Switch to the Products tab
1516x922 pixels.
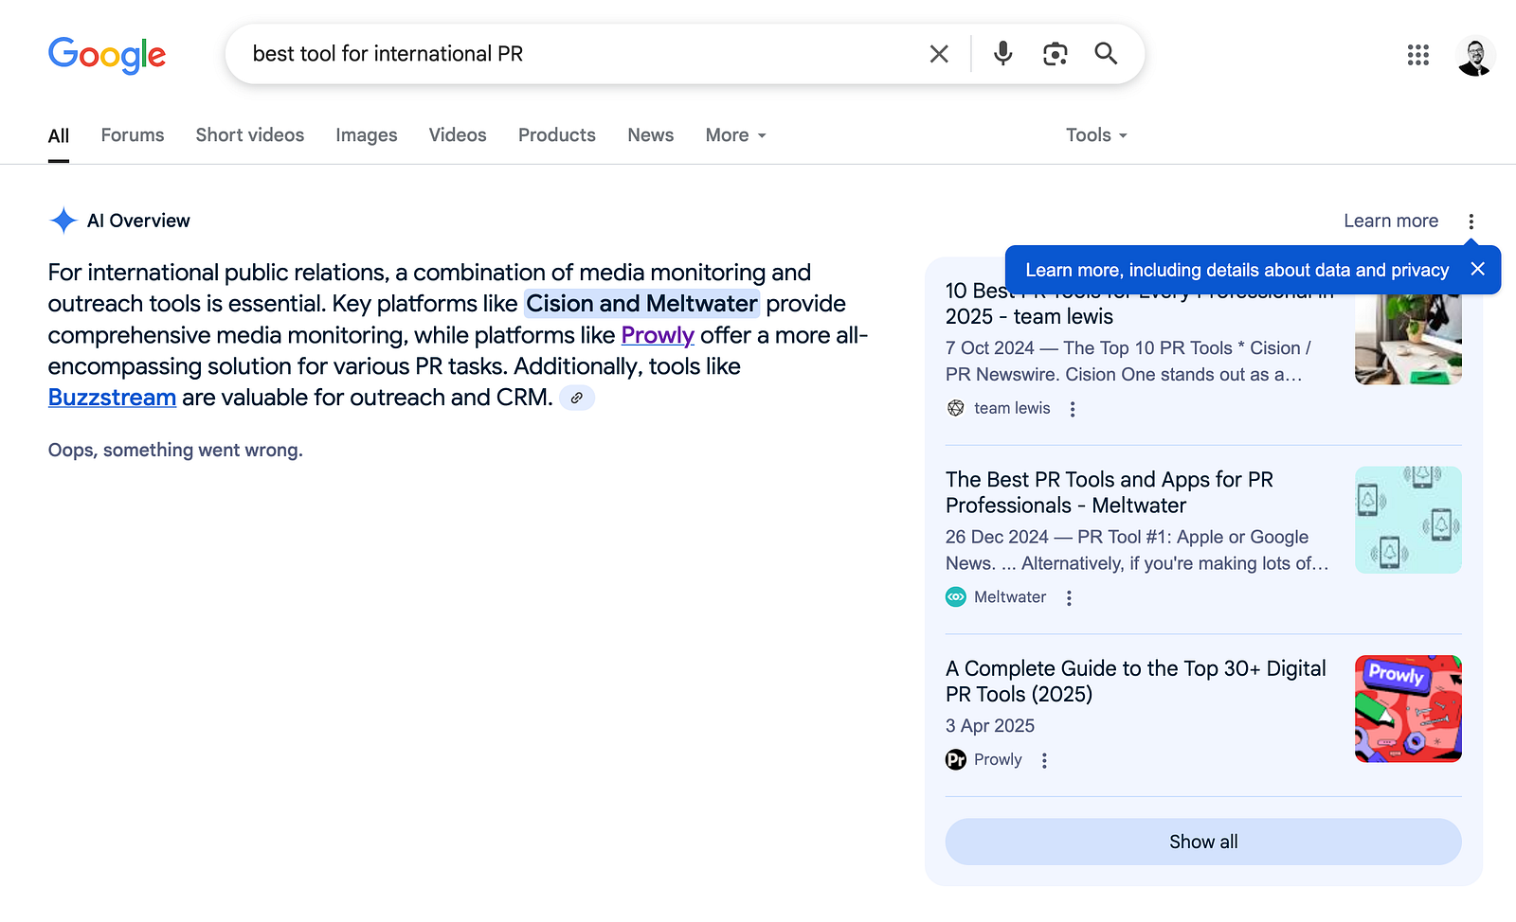coord(557,135)
